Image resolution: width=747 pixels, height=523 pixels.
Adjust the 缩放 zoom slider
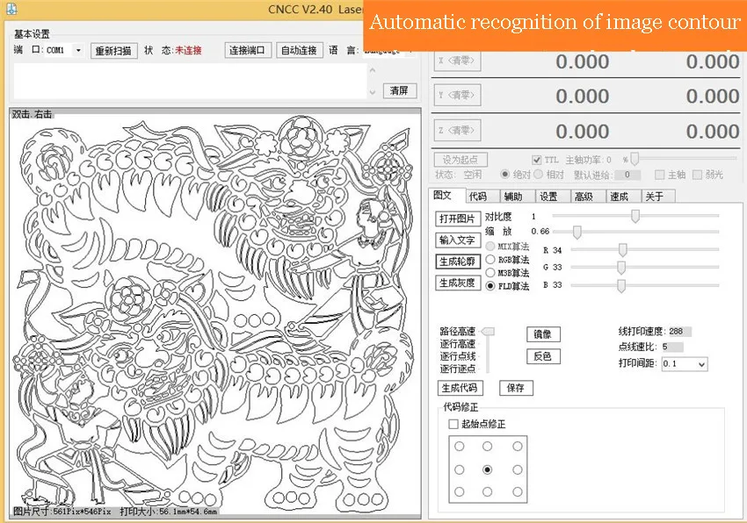577,232
